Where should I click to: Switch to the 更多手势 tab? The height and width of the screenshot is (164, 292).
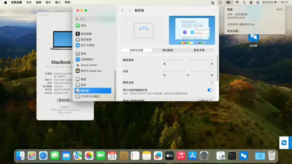pyautogui.click(x=199, y=50)
